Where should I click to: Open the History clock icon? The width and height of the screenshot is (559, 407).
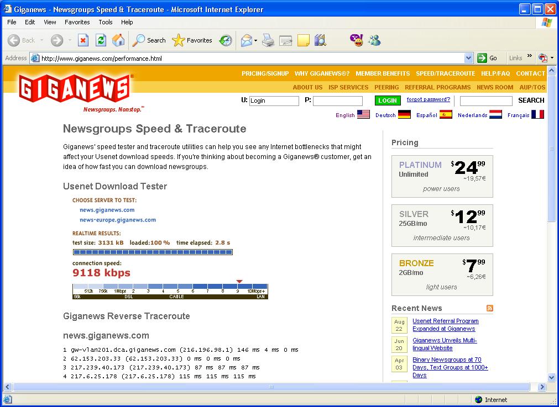pos(225,40)
